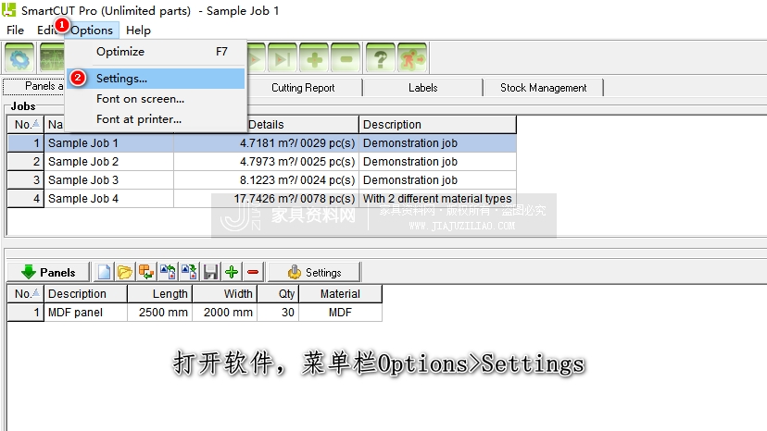The image size is (767, 431).
Task: Click details cell 8.1223 m²/ 0024 pc(s)
Action: (266, 180)
